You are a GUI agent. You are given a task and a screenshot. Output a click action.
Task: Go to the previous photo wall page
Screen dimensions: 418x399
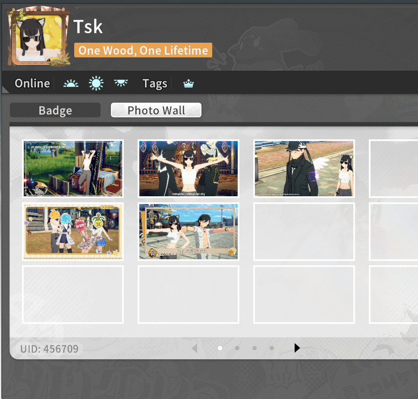pos(195,348)
